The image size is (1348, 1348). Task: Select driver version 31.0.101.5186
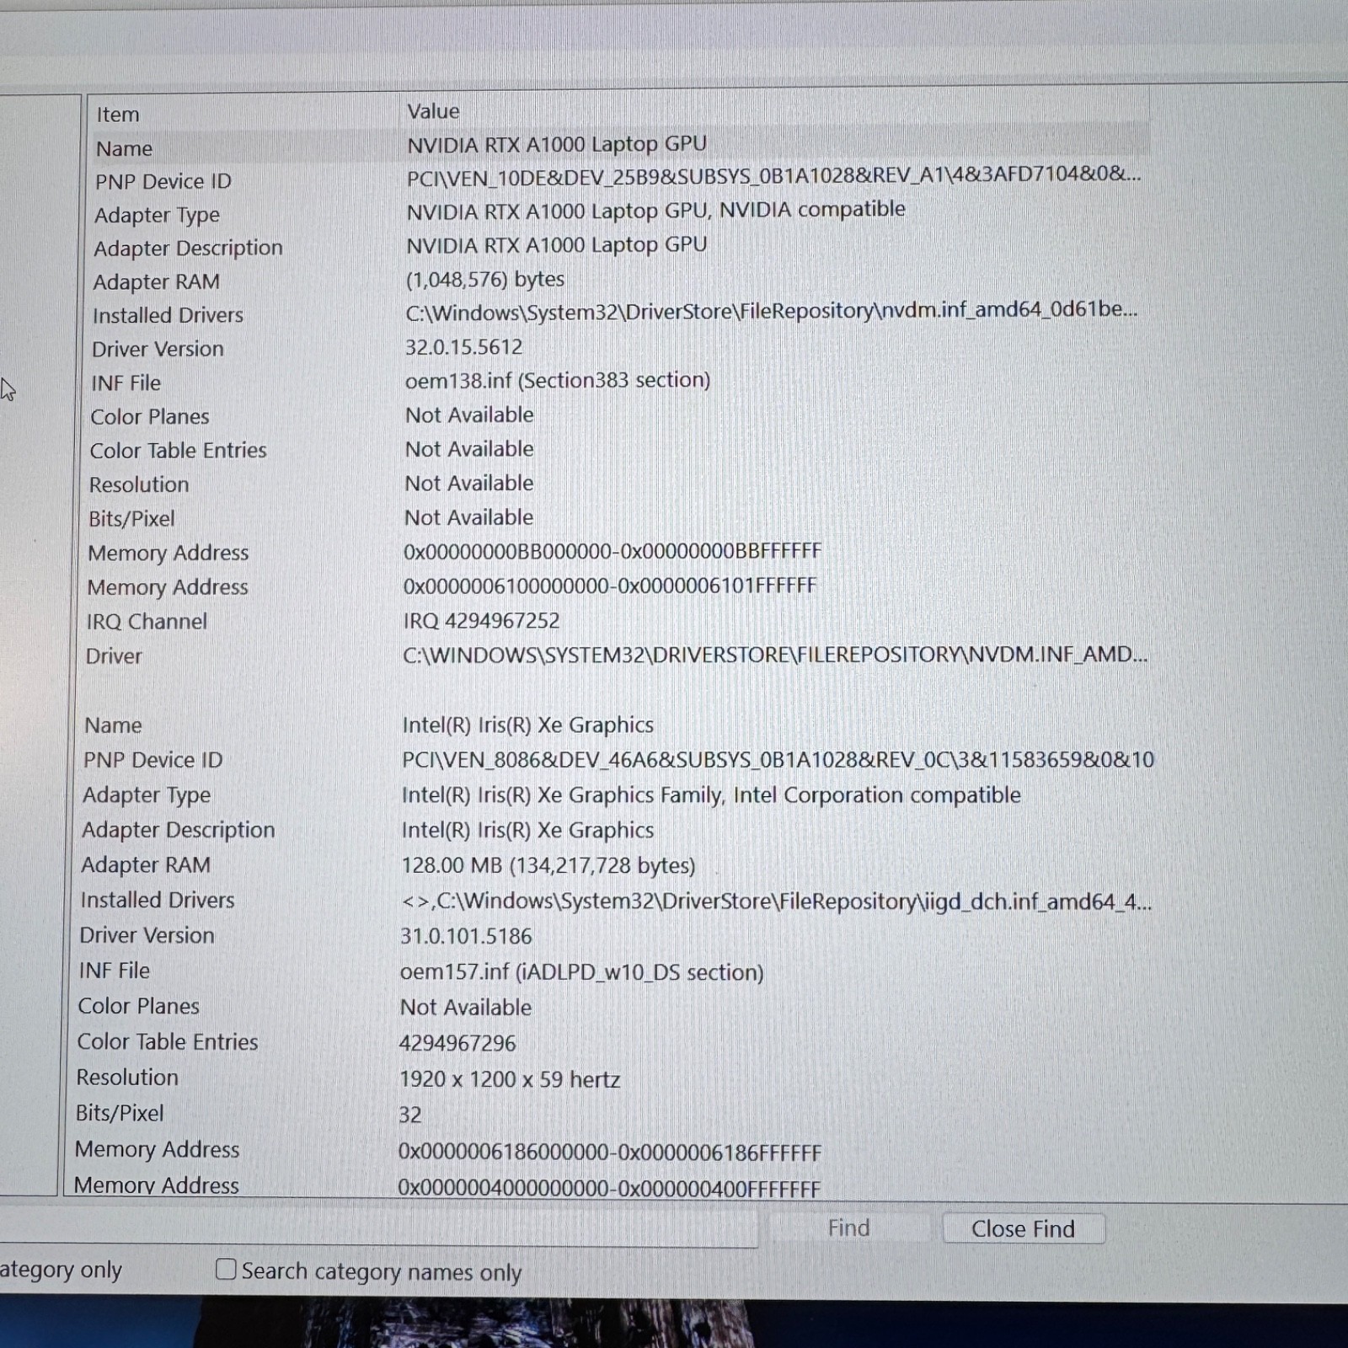pyautogui.click(x=466, y=937)
